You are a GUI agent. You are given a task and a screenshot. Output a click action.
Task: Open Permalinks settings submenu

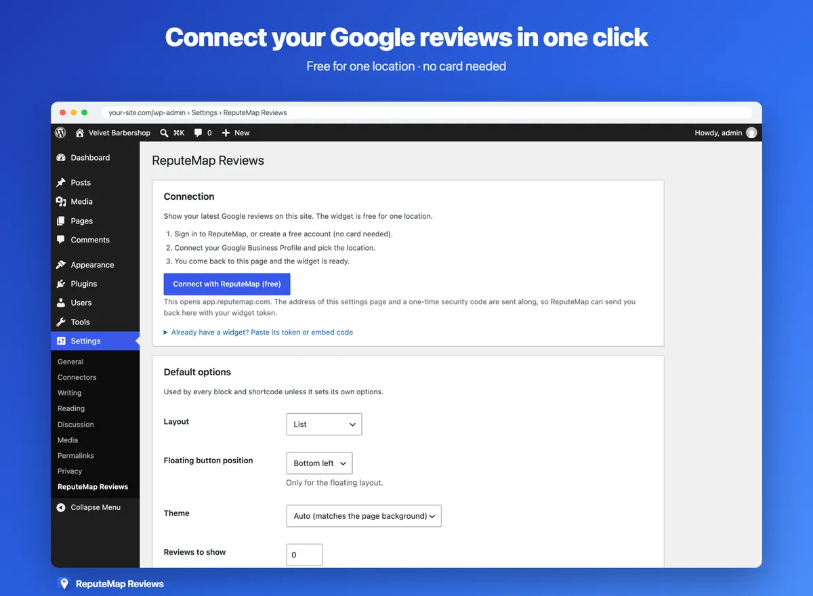tap(75, 456)
